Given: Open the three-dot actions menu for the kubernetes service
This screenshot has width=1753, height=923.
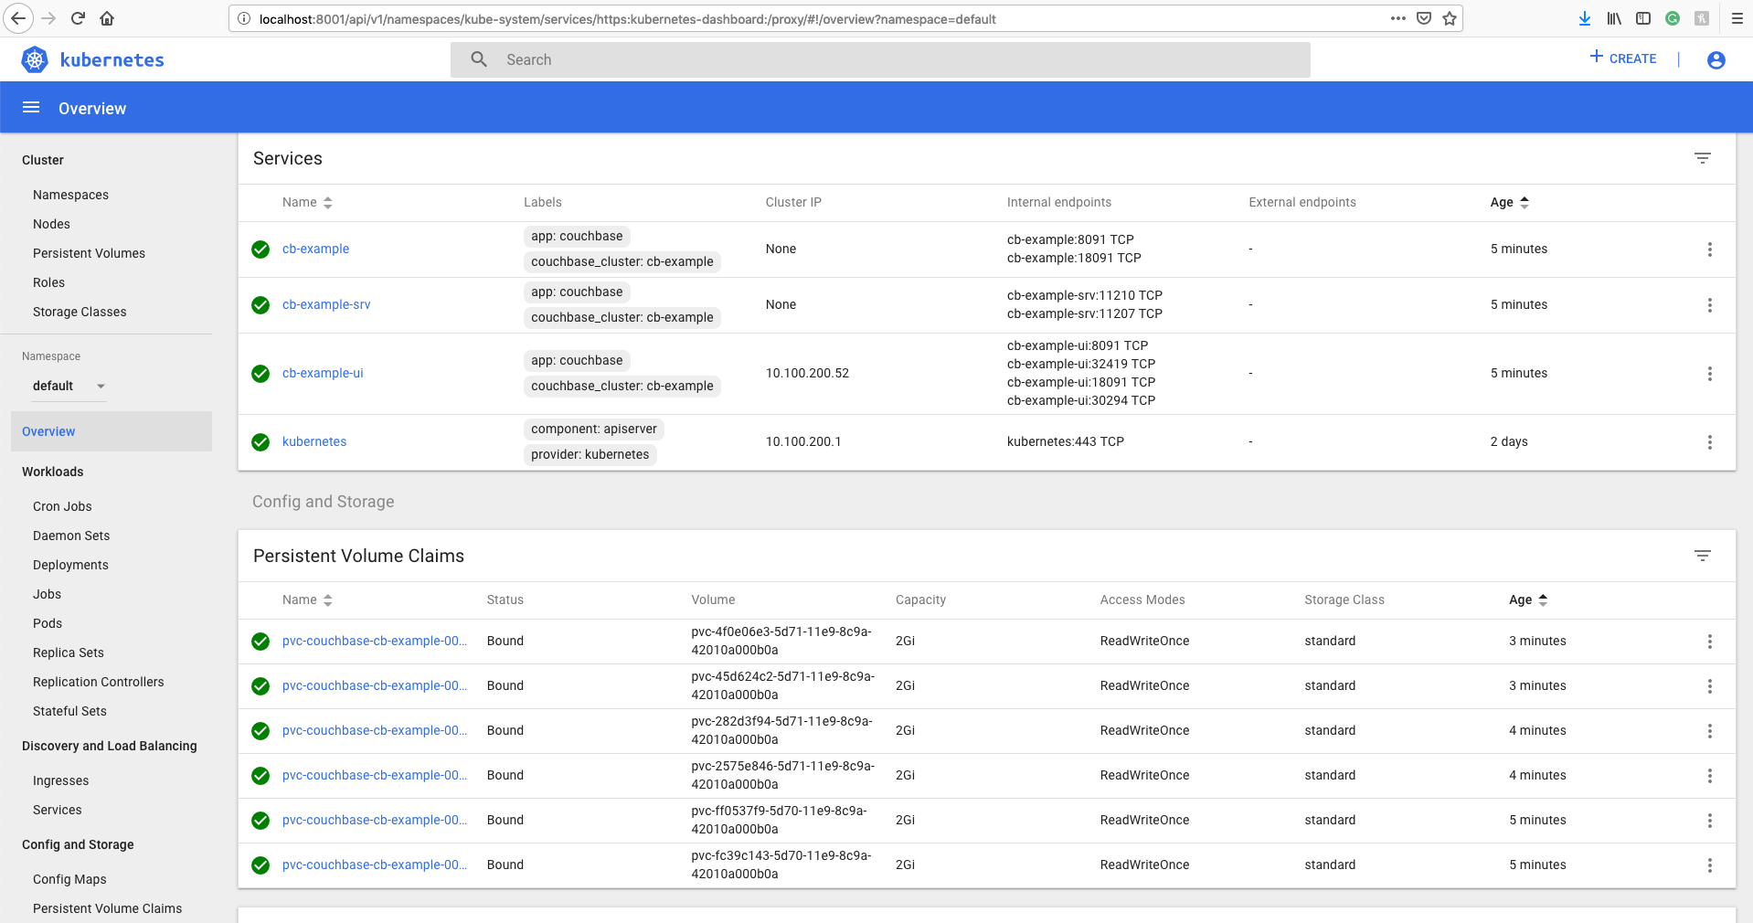Looking at the screenshot, I should [x=1710, y=442].
